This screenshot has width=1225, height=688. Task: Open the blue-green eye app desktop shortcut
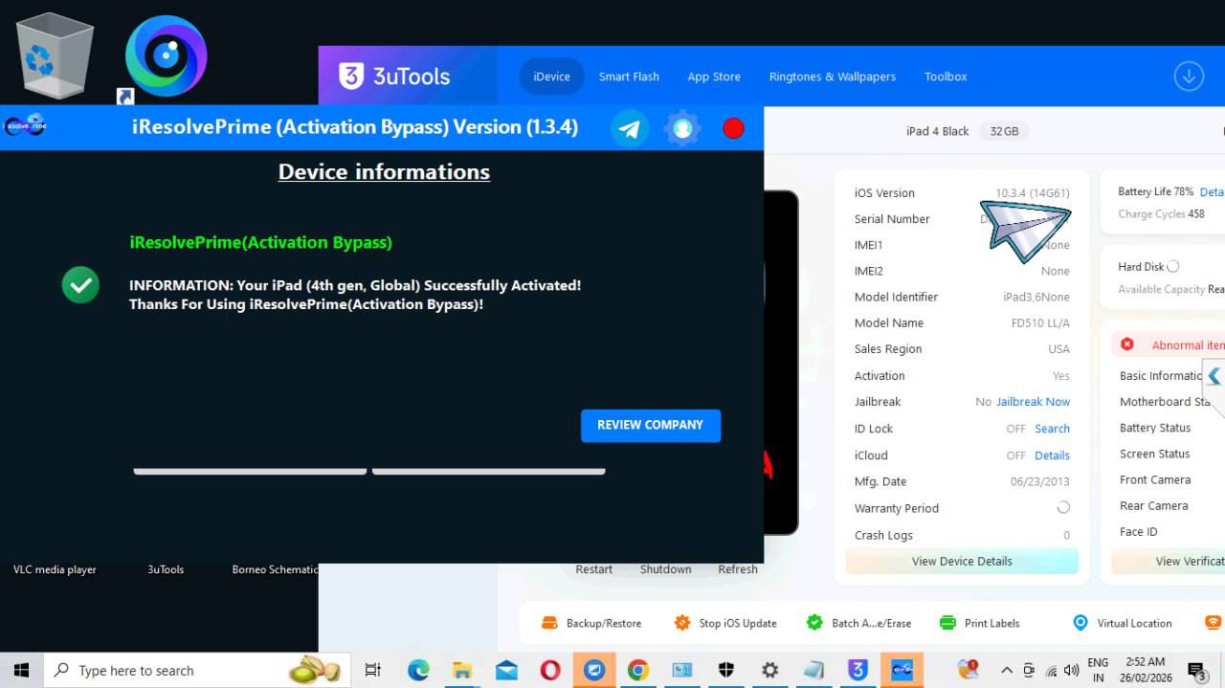click(x=165, y=57)
